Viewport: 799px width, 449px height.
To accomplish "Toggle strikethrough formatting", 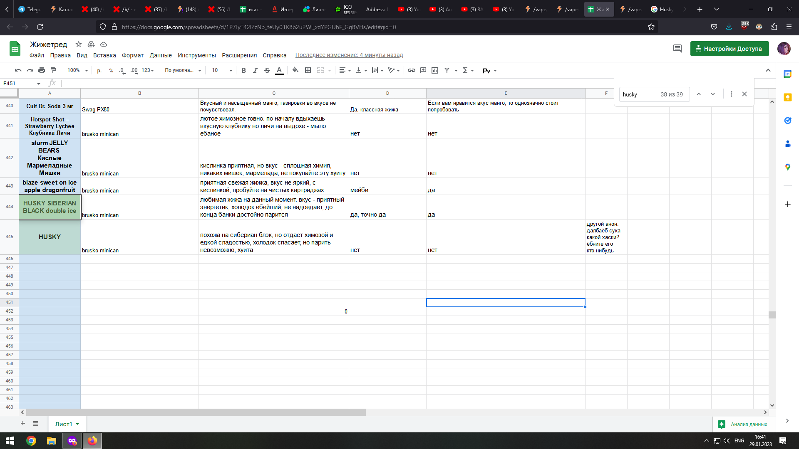I will click(267, 71).
